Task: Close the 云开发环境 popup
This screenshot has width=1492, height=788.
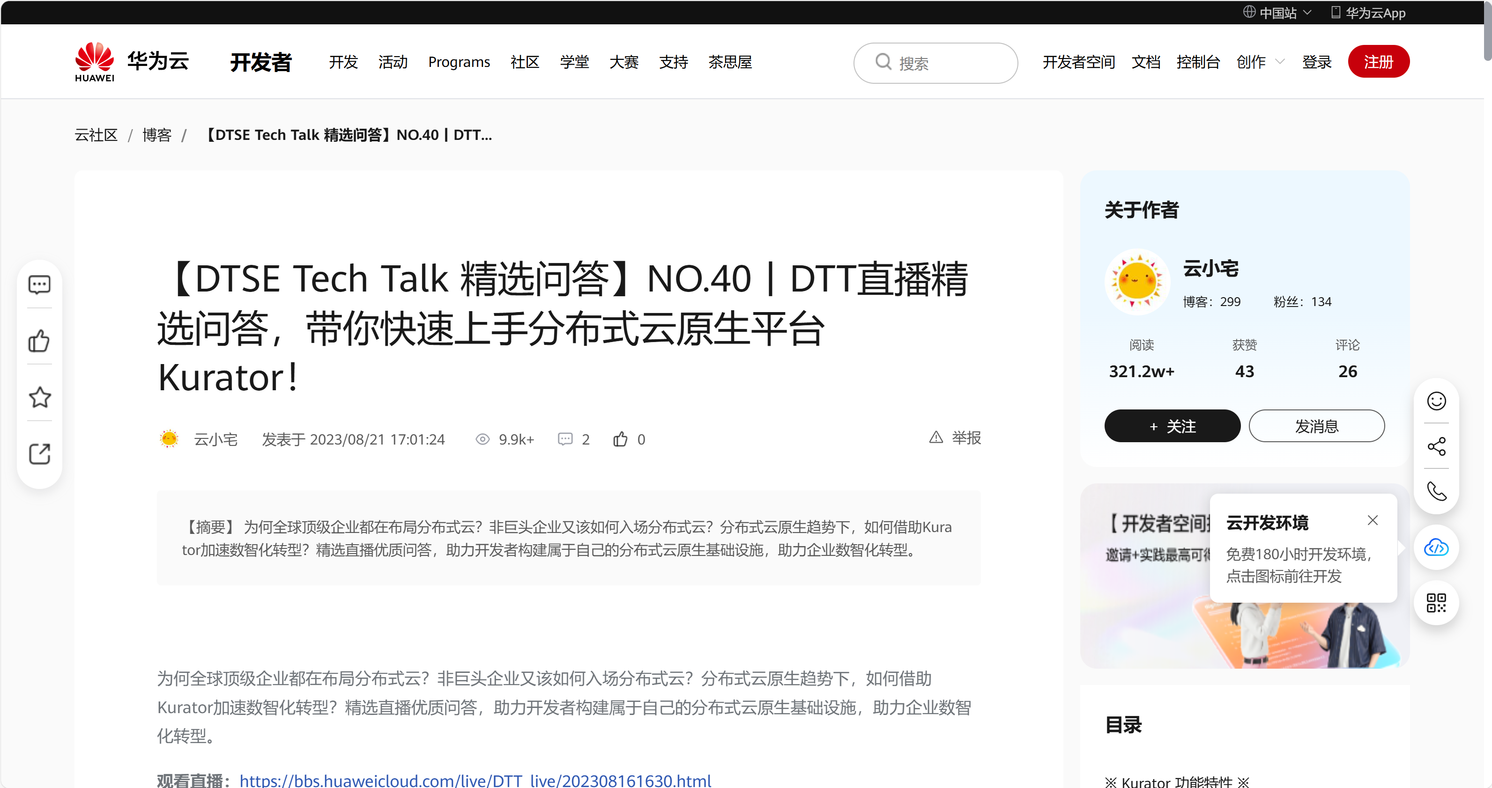Action: pos(1372,521)
